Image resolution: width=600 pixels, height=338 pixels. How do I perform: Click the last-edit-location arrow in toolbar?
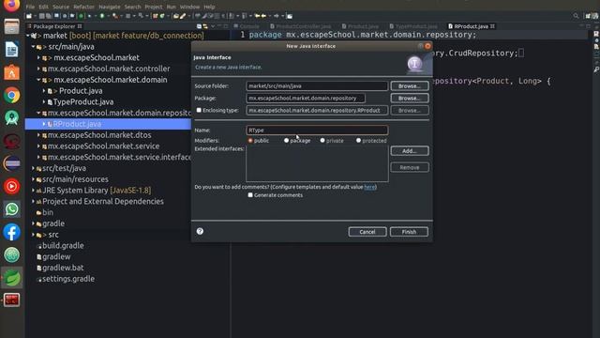coord(257,16)
